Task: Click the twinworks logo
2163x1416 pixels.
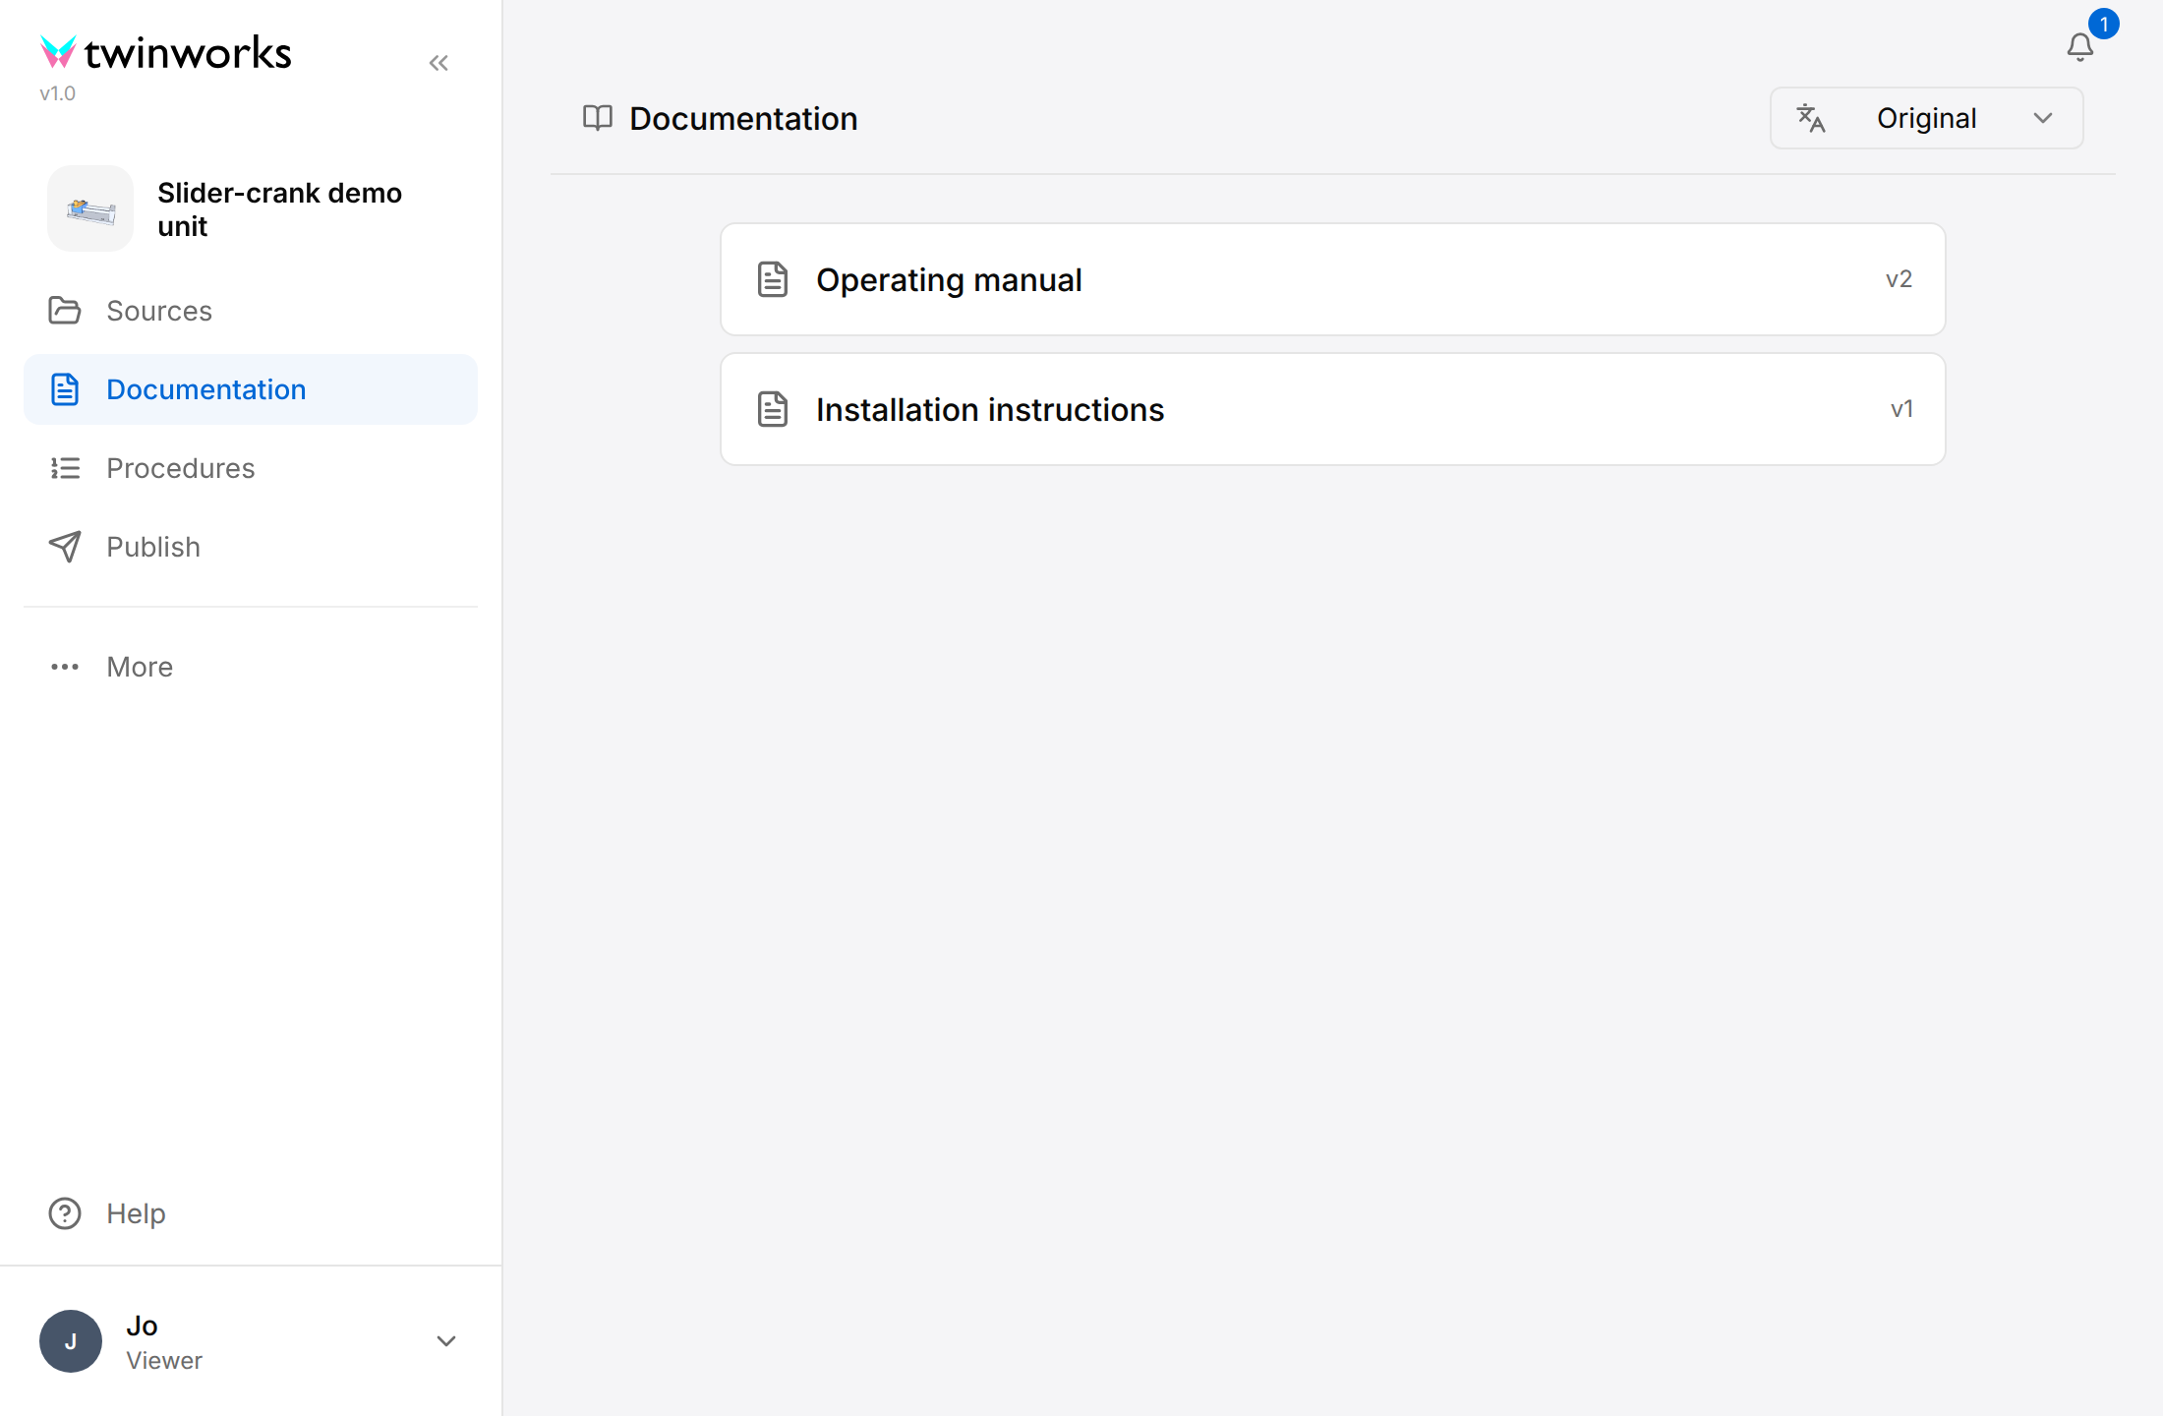Action: 165,52
